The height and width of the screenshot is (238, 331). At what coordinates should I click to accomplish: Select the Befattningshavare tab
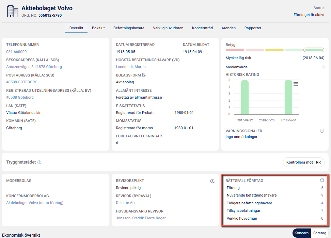tap(129, 28)
